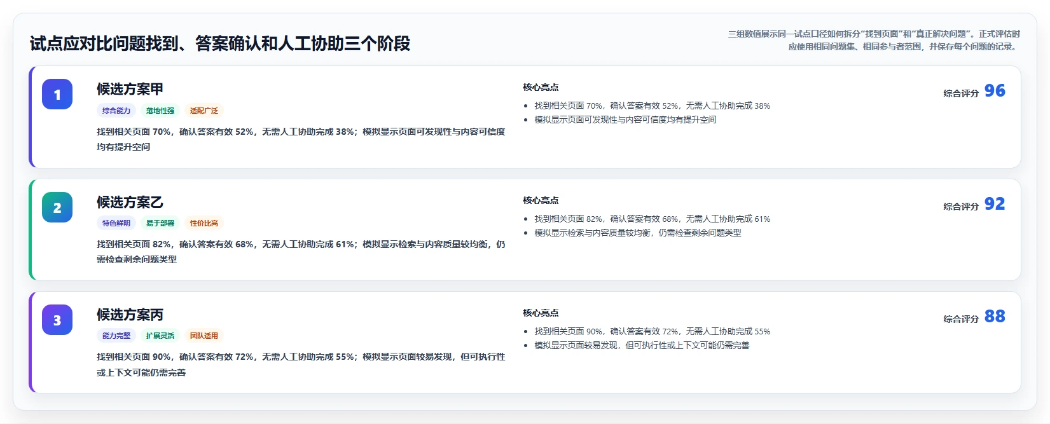
Task: Click the 特色鲜明 tag
Action: 116,223
